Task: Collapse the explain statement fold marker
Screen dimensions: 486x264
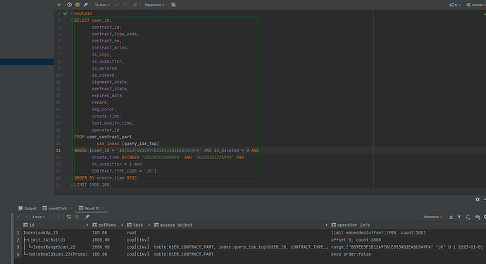Action: [x=73, y=13]
